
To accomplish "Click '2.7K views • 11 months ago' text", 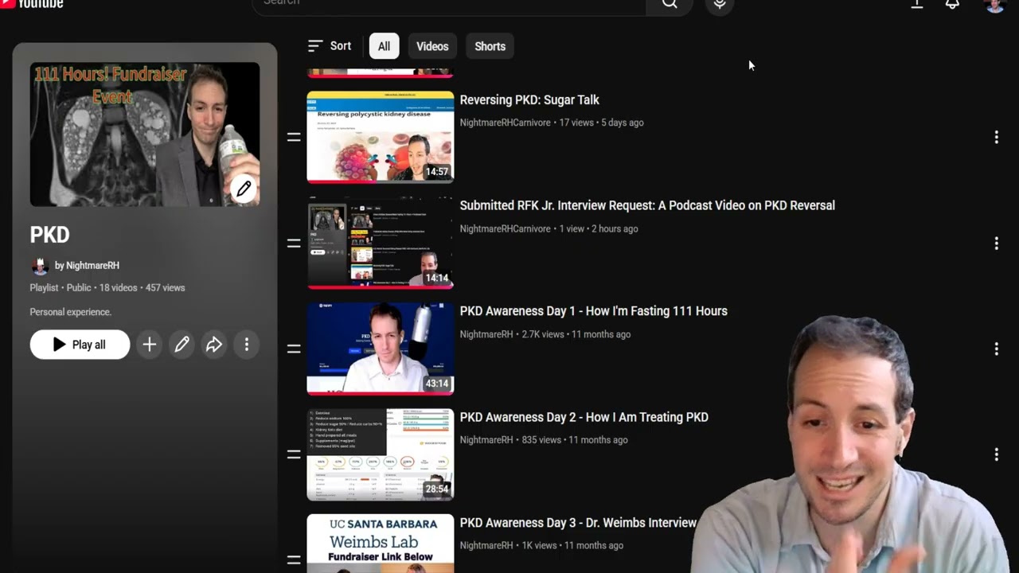I will coord(576,334).
